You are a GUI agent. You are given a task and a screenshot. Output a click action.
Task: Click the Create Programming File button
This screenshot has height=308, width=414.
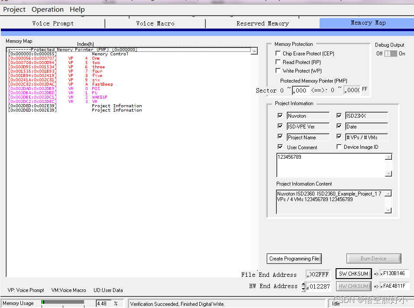point(294,259)
